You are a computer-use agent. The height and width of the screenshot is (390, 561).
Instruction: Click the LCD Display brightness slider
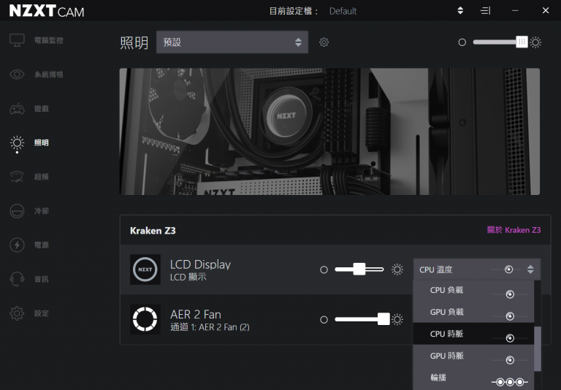click(x=359, y=269)
